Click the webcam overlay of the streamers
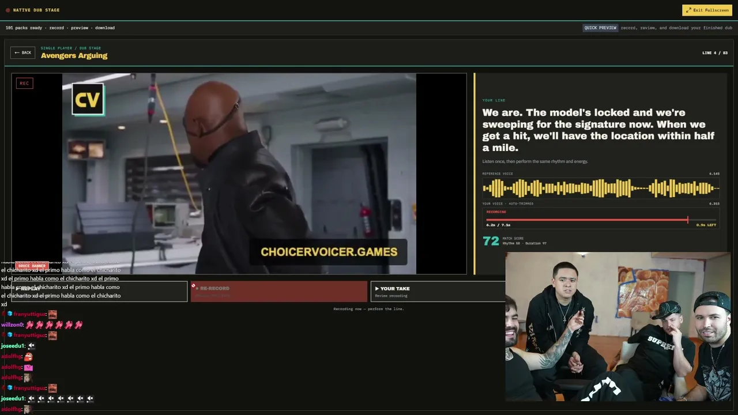This screenshot has width=738, height=415. click(x=618, y=326)
